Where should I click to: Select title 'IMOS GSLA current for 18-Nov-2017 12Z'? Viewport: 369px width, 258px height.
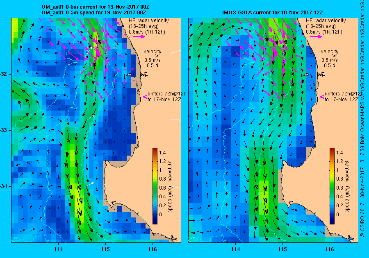point(272,12)
